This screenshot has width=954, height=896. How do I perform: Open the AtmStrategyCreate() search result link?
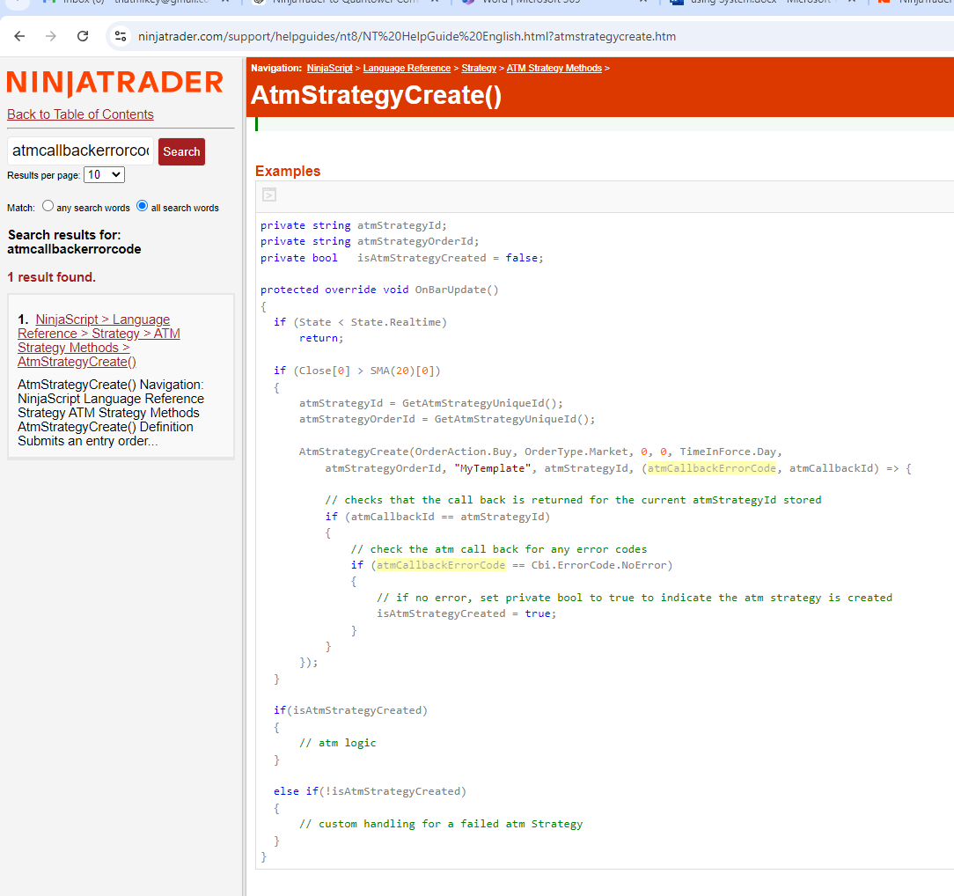(99, 341)
